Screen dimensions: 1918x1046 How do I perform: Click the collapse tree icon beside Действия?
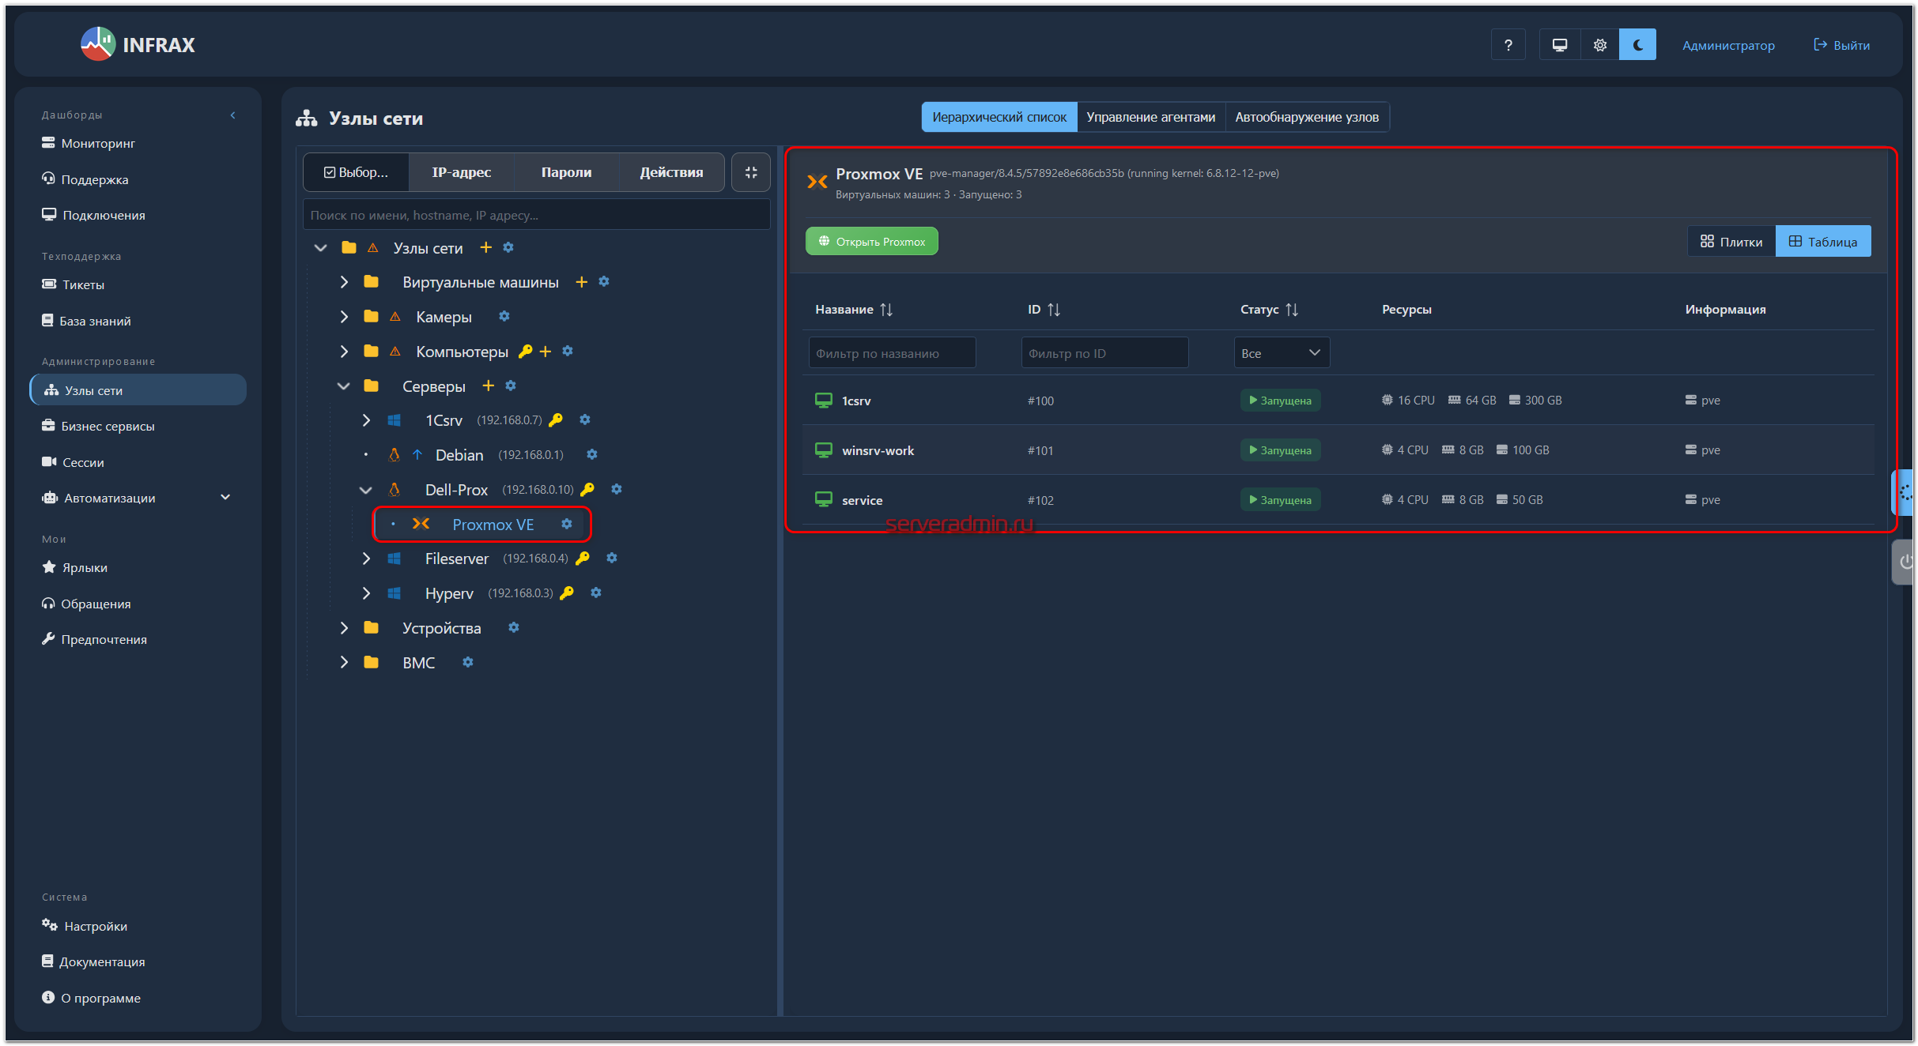point(751,172)
